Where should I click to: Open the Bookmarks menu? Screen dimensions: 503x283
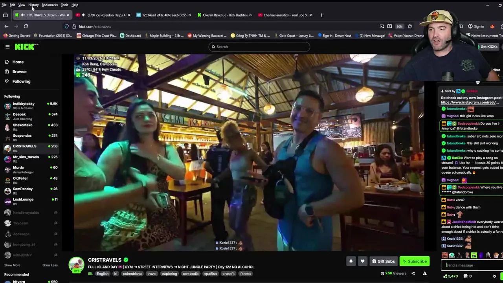[50, 5]
